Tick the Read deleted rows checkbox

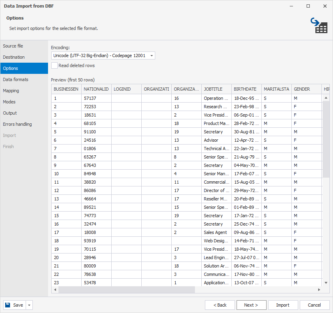coord(54,65)
